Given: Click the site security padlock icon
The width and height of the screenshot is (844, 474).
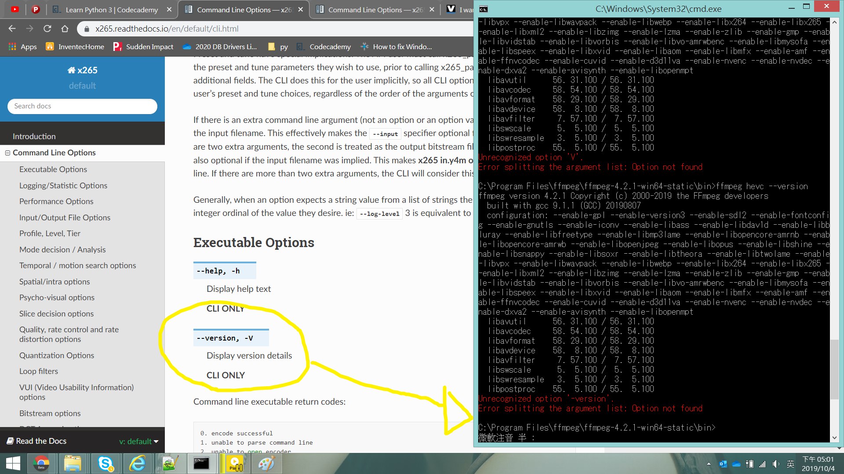Looking at the screenshot, I should tap(87, 29).
